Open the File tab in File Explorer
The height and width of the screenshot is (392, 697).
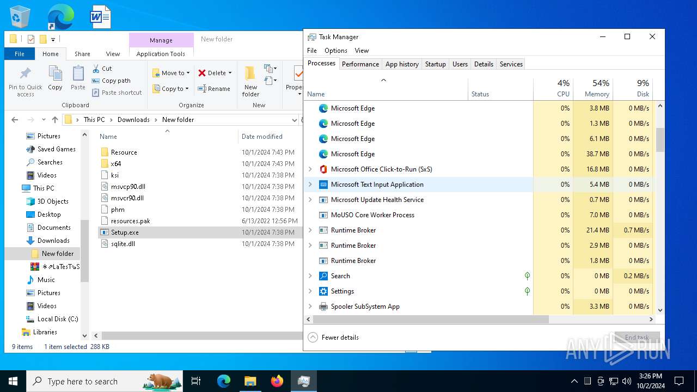(x=20, y=54)
